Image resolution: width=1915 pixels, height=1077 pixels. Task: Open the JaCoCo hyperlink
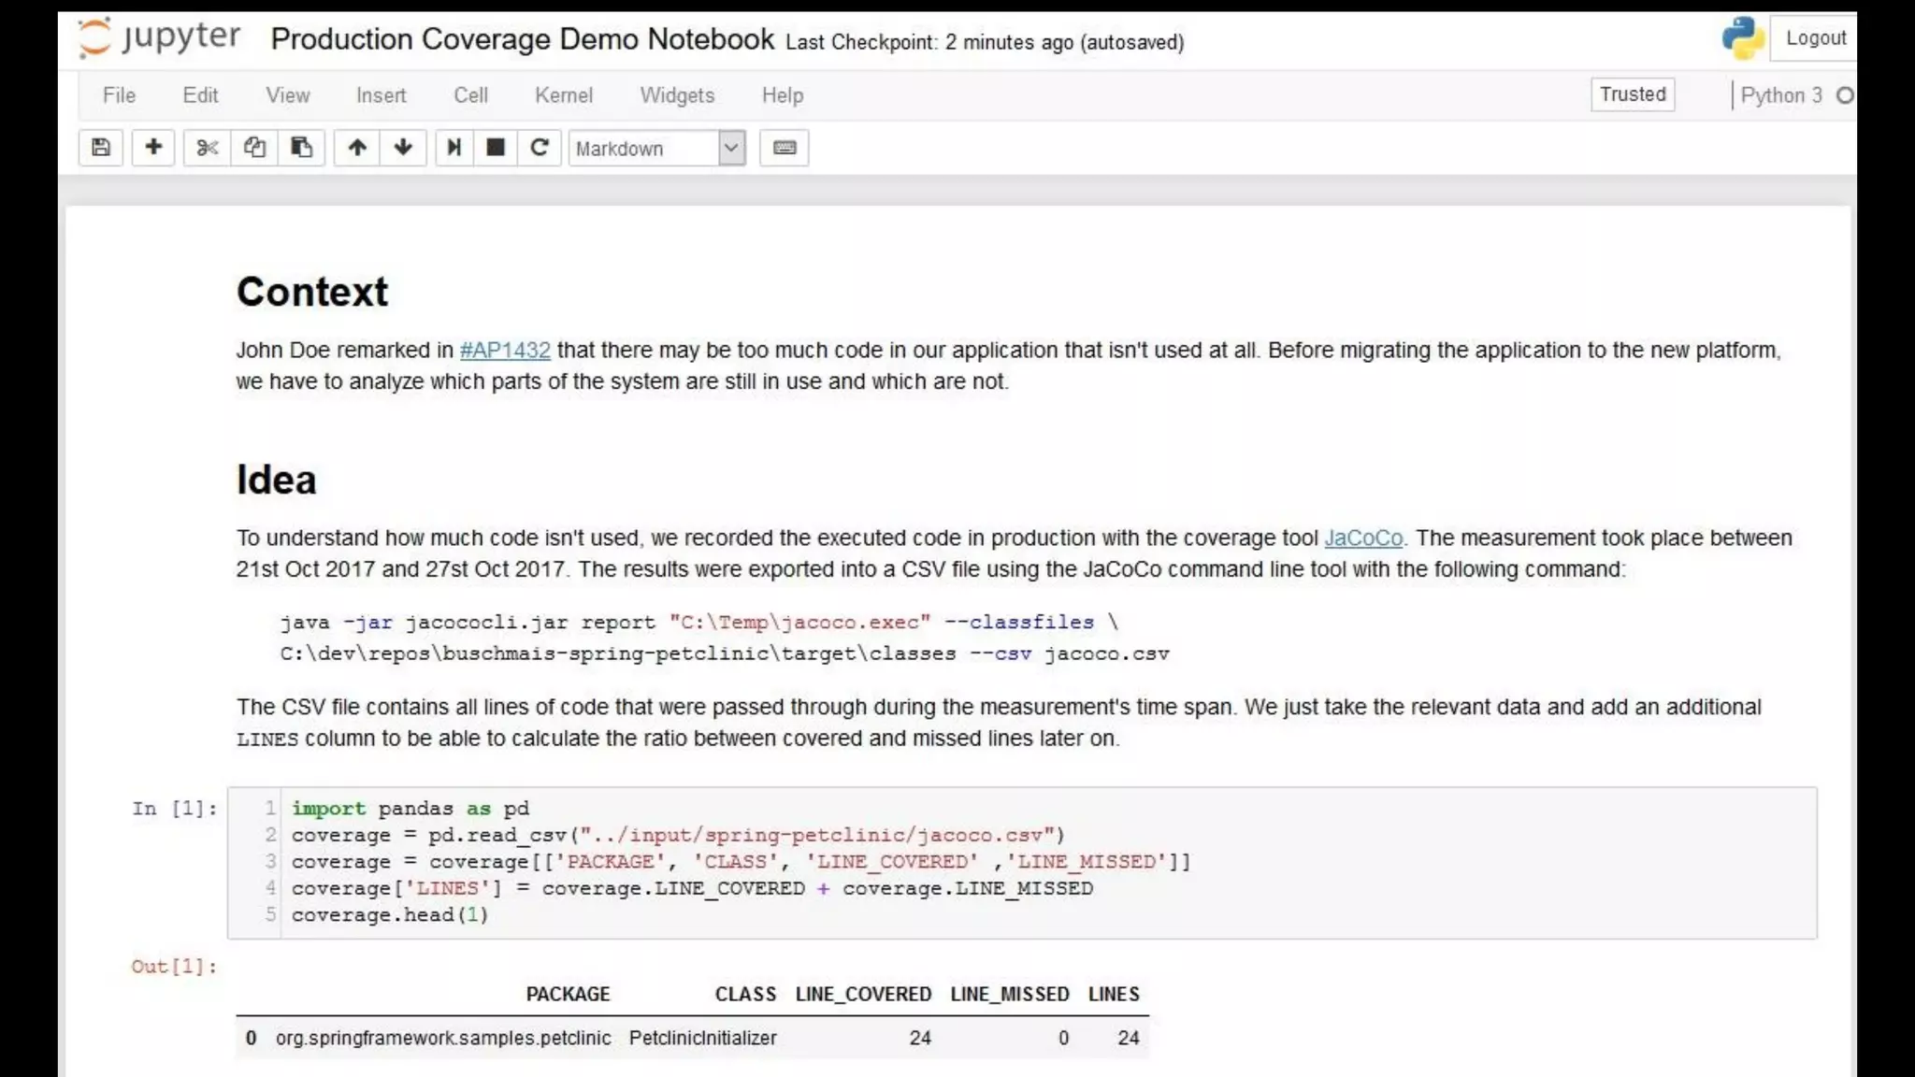click(x=1363, y=538)
